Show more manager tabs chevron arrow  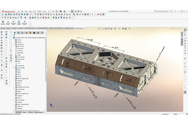(46, 33)
